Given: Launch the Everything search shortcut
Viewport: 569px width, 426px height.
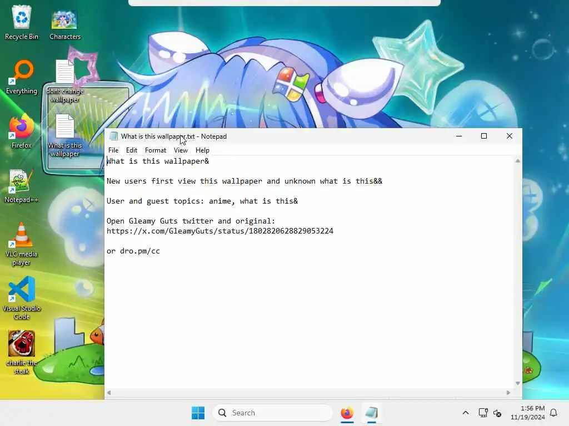Looking at the screenshot, I should 22,77.
